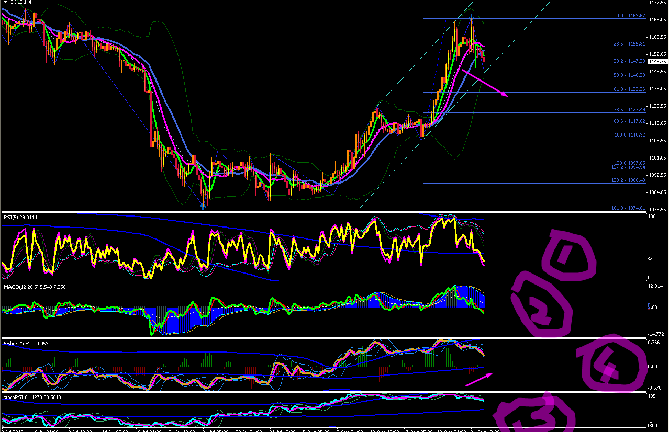Click the RSI(5) 29.0114 indicator label
Image resolution: width=669 pixels, height=432 pixels.
pyautogui.click(x=20, y=217)
